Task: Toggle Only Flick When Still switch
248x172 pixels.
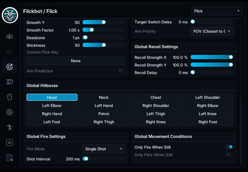Action: point(229,155)
